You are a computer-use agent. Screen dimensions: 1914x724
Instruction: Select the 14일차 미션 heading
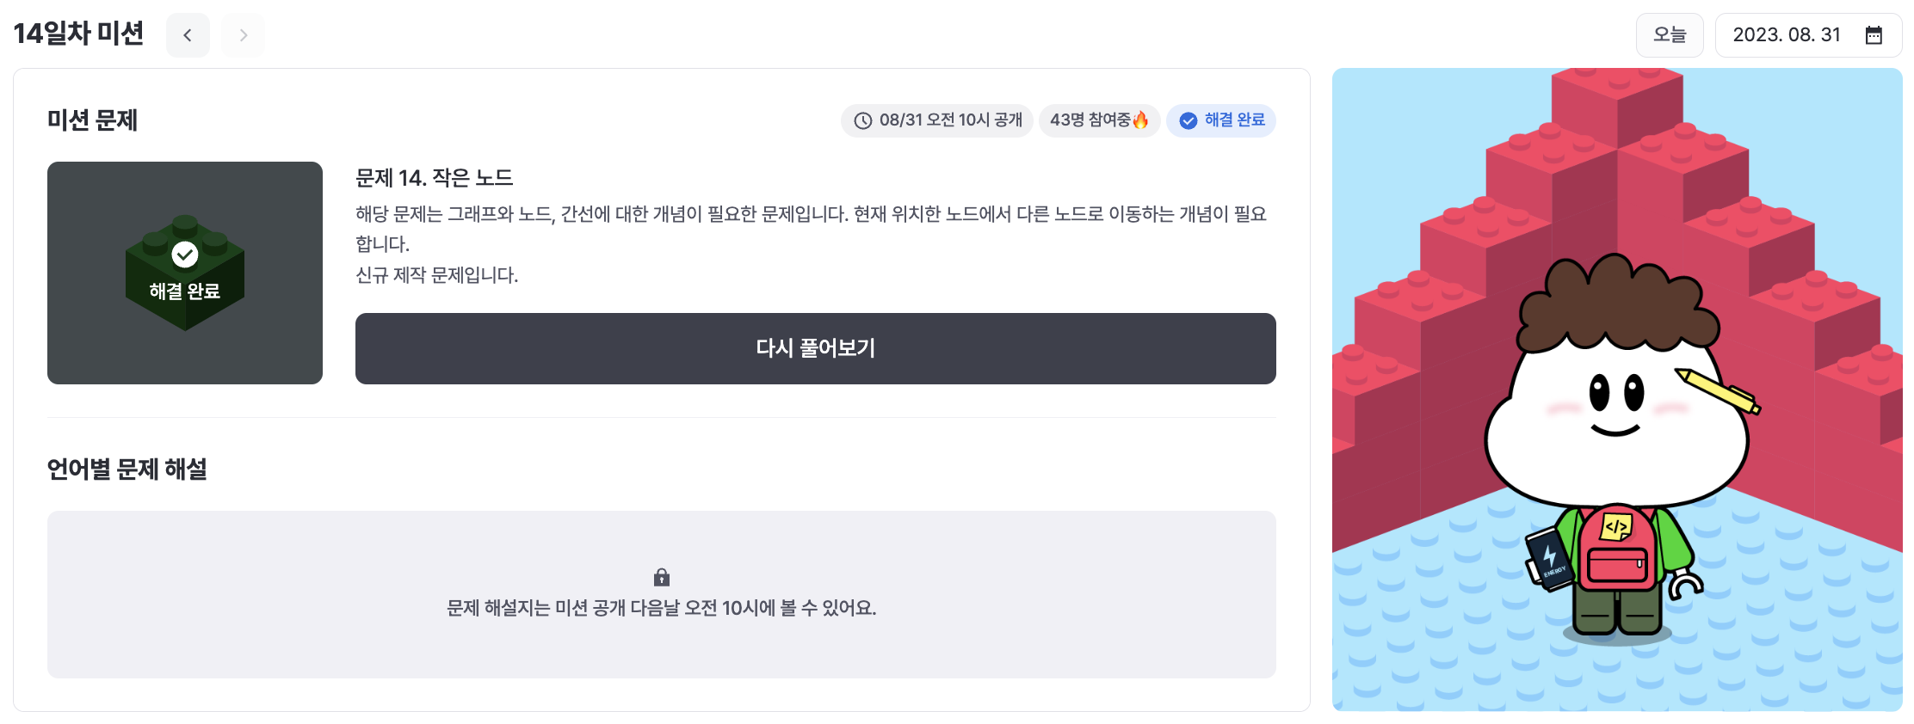tap(80, 34)
